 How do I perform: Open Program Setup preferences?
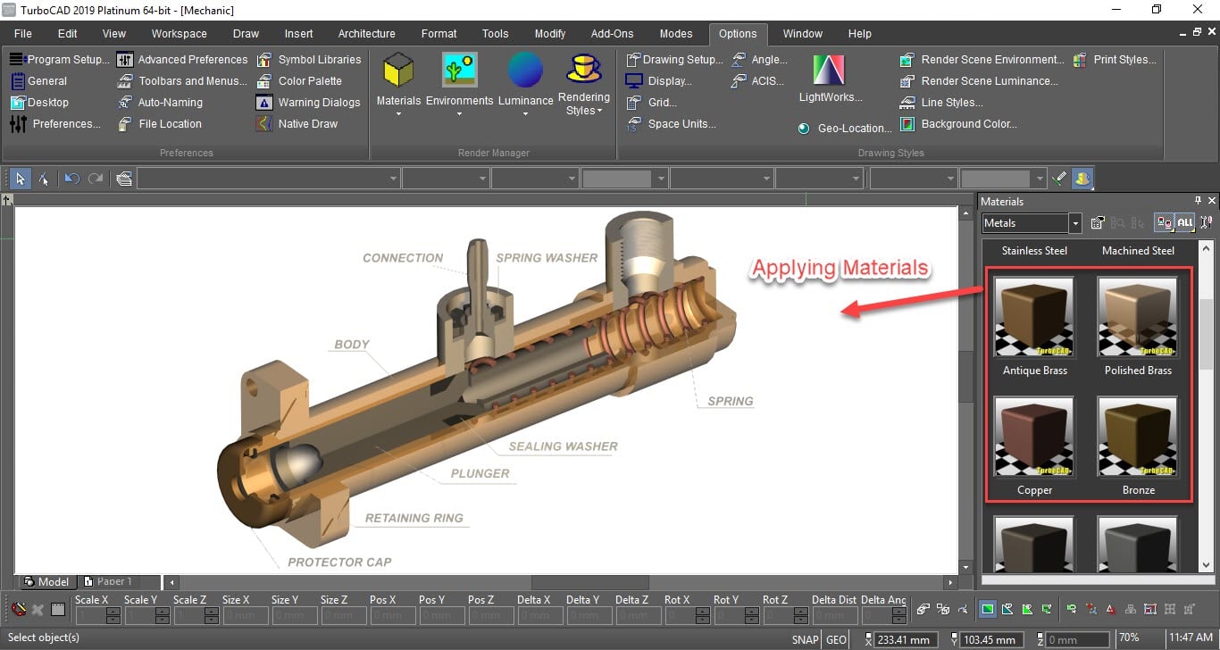[x=60, y=60]
